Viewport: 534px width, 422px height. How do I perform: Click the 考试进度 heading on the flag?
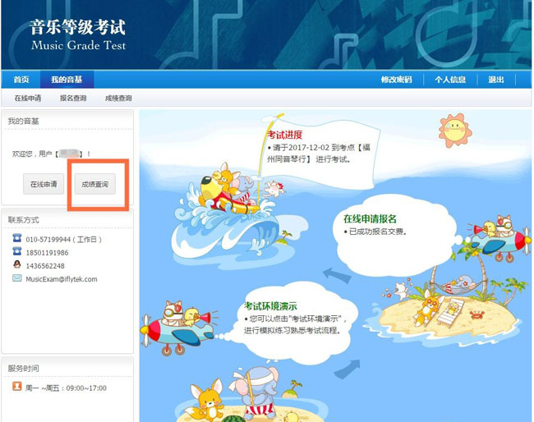(x=285, y=135)
